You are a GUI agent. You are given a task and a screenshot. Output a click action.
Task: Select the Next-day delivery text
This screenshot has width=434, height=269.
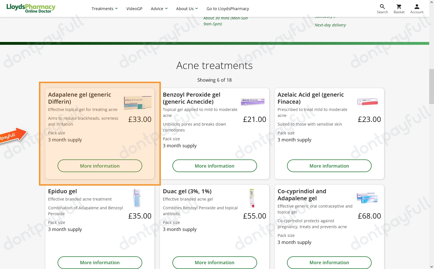coord(330,25)
